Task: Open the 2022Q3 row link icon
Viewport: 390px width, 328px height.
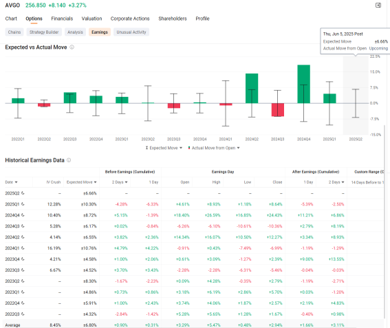Action: pyautogui.click(x=23, y=314)
